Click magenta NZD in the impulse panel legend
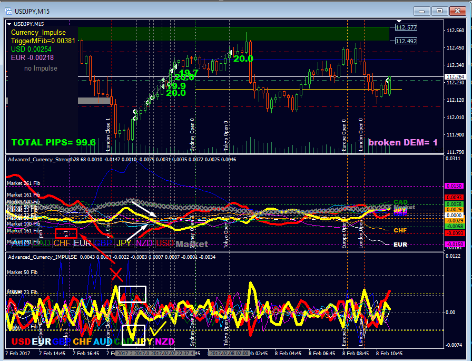Screen dimensions: 472x361 (165, 342)
